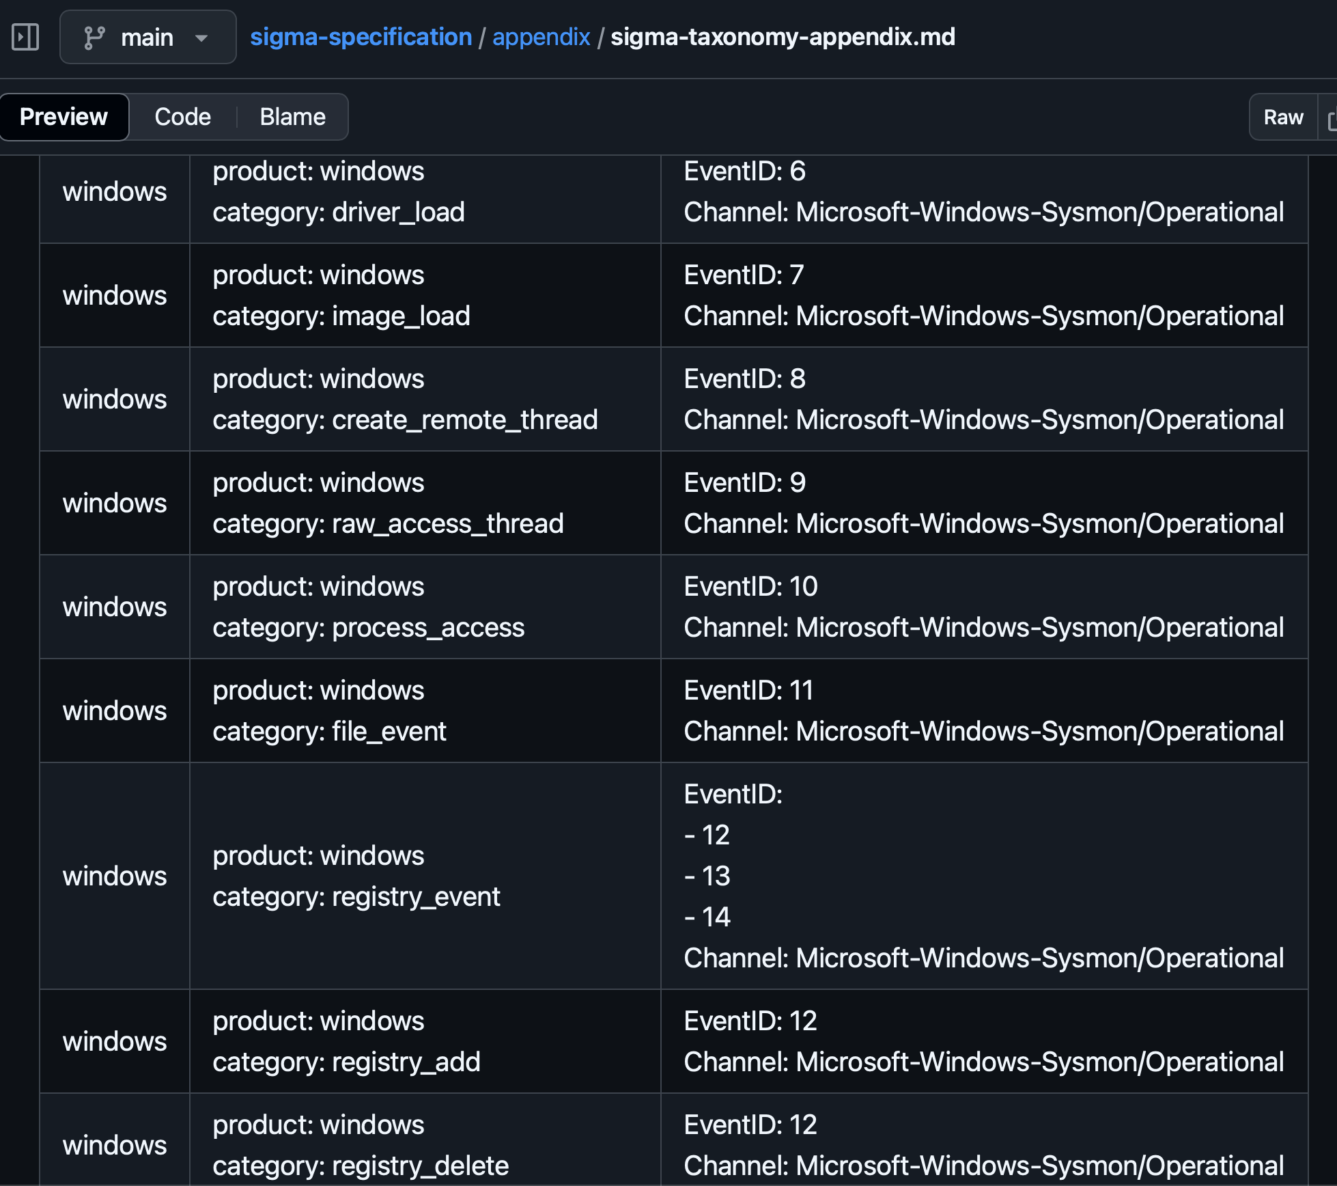Image resolution: width=1337 pixels, height=1186 pixels.
Task: Click the branch dropdown caret arrow
Action: pyautogui.click(x=201, y=38)
